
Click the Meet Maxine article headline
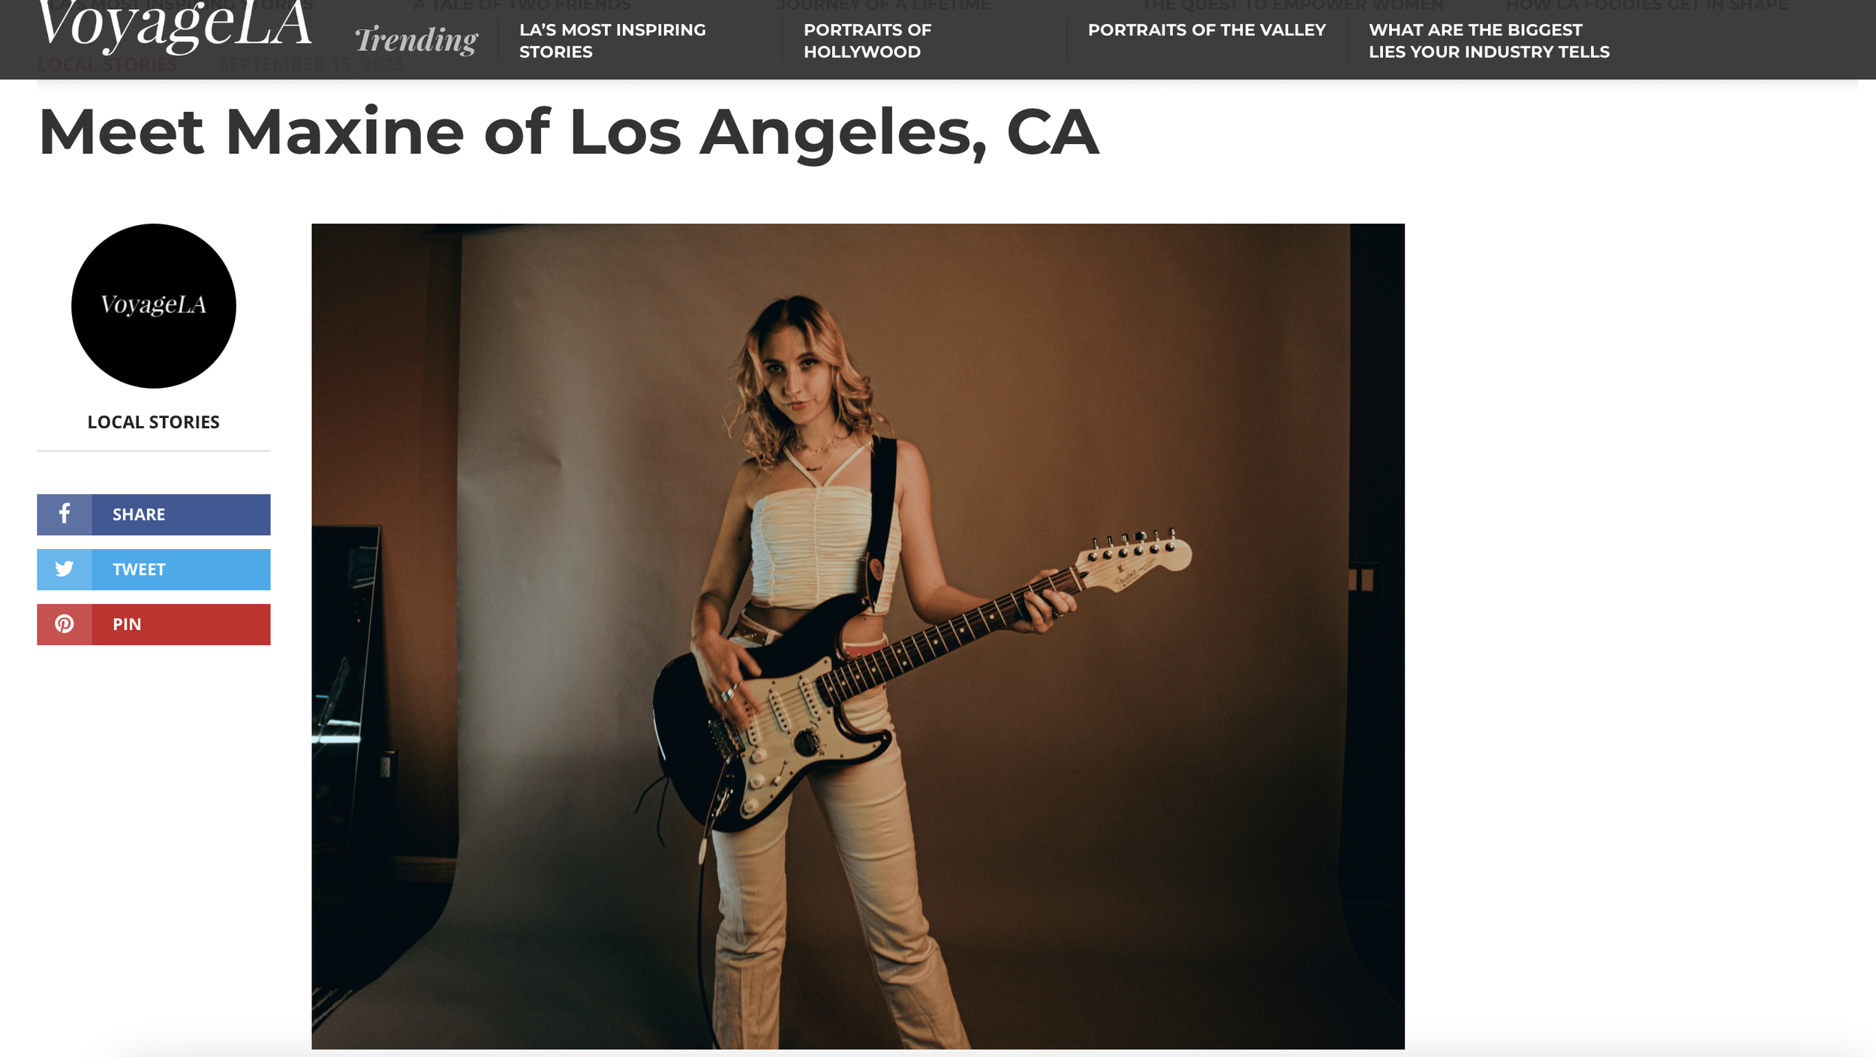click(568, 132)
